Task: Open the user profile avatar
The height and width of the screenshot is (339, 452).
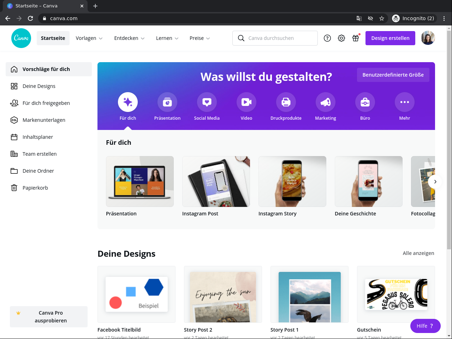Action: point(428,38)
